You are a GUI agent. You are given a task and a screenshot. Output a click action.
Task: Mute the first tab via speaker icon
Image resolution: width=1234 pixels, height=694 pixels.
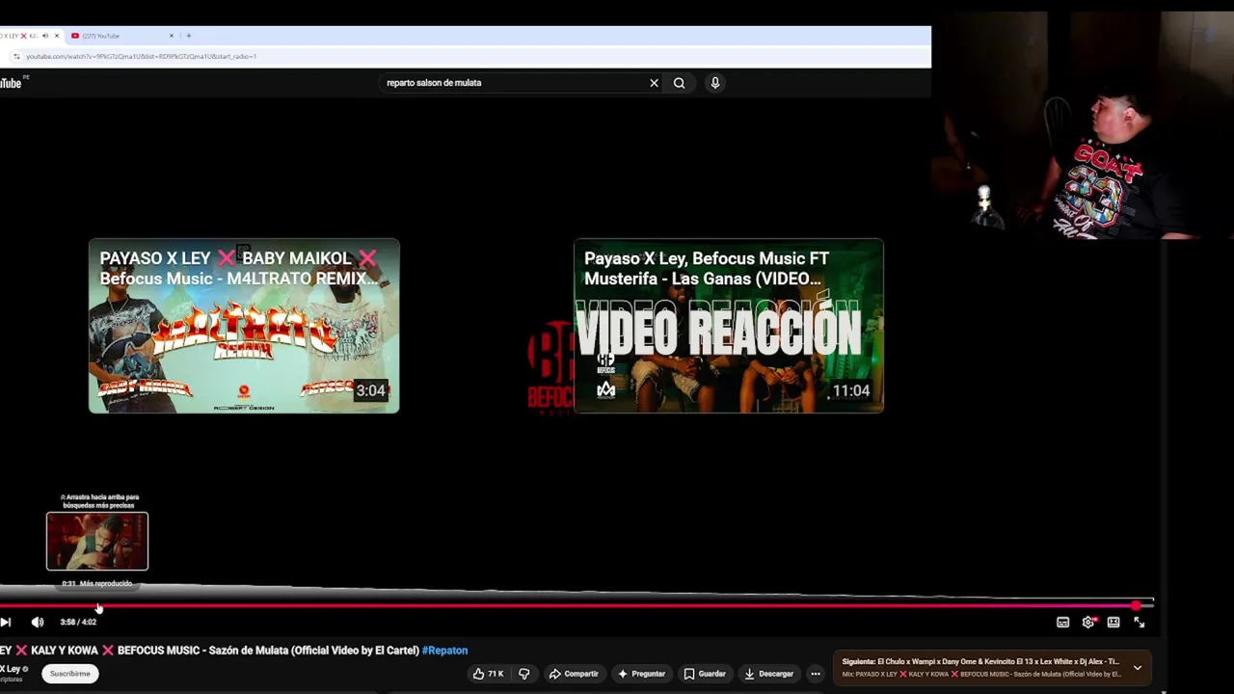coord(44,36)
